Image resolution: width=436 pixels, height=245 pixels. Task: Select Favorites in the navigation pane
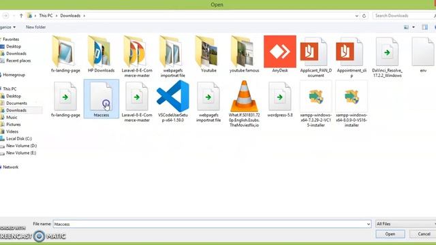coord(11,39)
